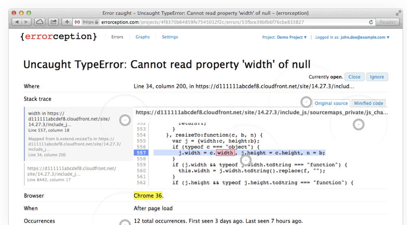Image resolution: width=407 pixels, height=225 pixels.
Task: Click line number 554 in the code gutter
Action: pyautogui.click(x=141, y=135)
